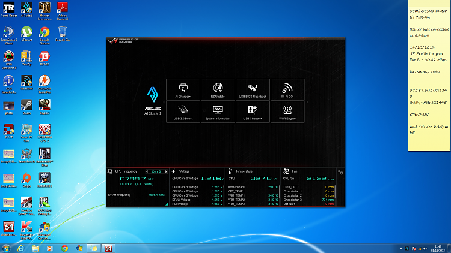Open the Wi-Fi Engine tile

click(x=287, y=112)
